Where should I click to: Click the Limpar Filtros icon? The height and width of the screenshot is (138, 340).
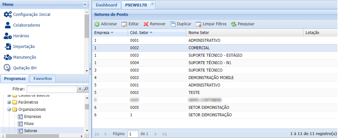point(198,24)
